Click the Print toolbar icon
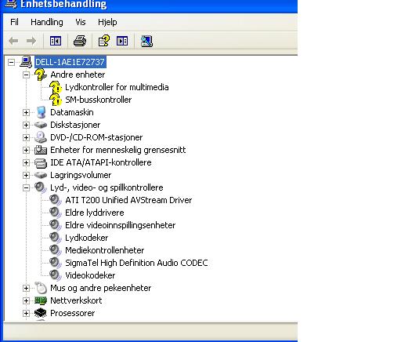The height and width of the screenshot is (342, 401). (80, 41)
